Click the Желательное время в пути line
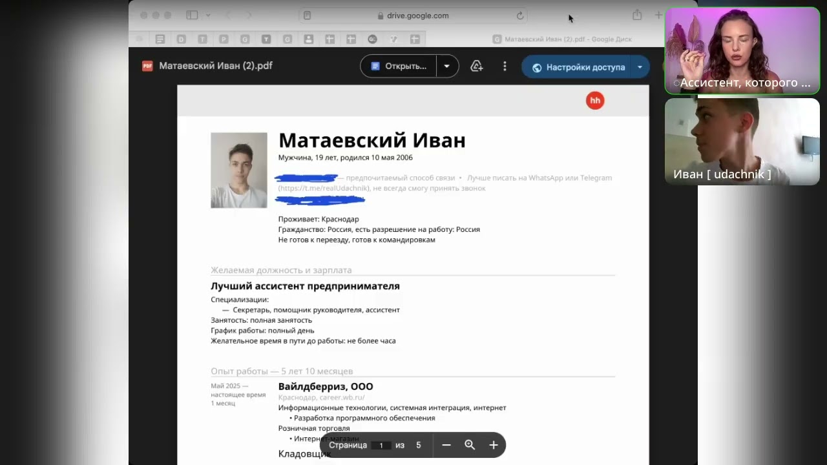 (303, 341)
